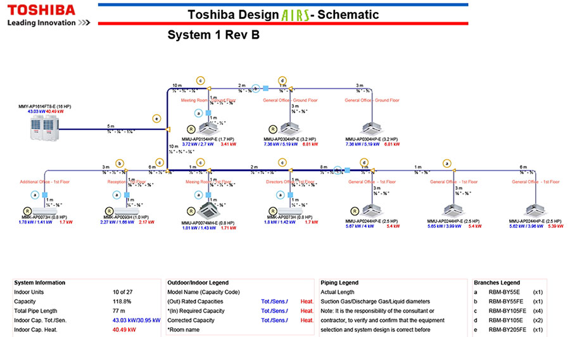Click the branch marker labeled b

point(119,163)
